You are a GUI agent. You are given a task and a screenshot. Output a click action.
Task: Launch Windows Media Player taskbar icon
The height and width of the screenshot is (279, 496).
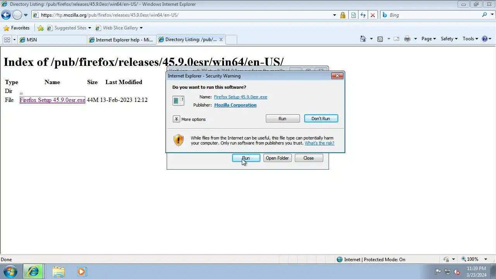(x=81, y=272)
